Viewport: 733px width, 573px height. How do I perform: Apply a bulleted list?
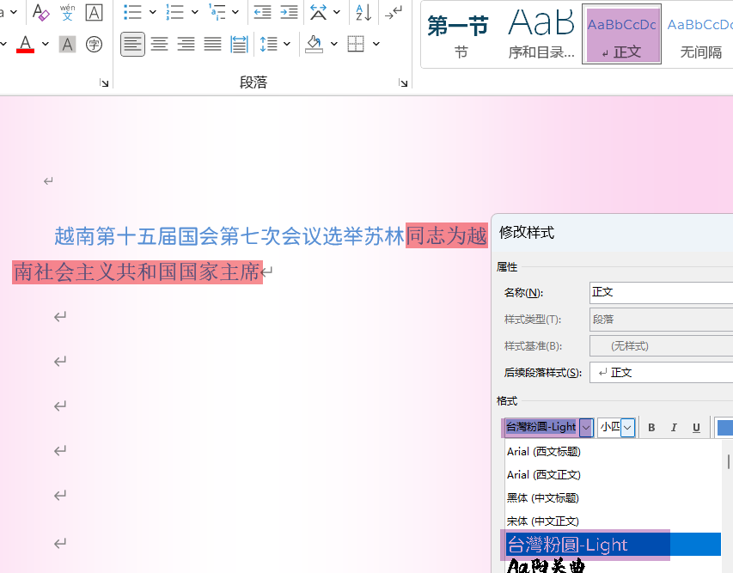[132, 12]
